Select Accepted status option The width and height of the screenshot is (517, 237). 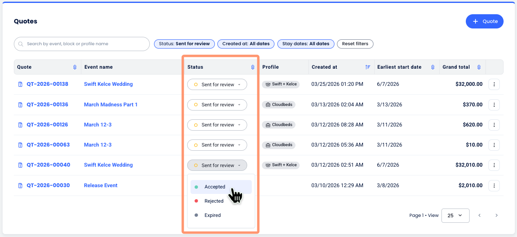pos(215,187)
